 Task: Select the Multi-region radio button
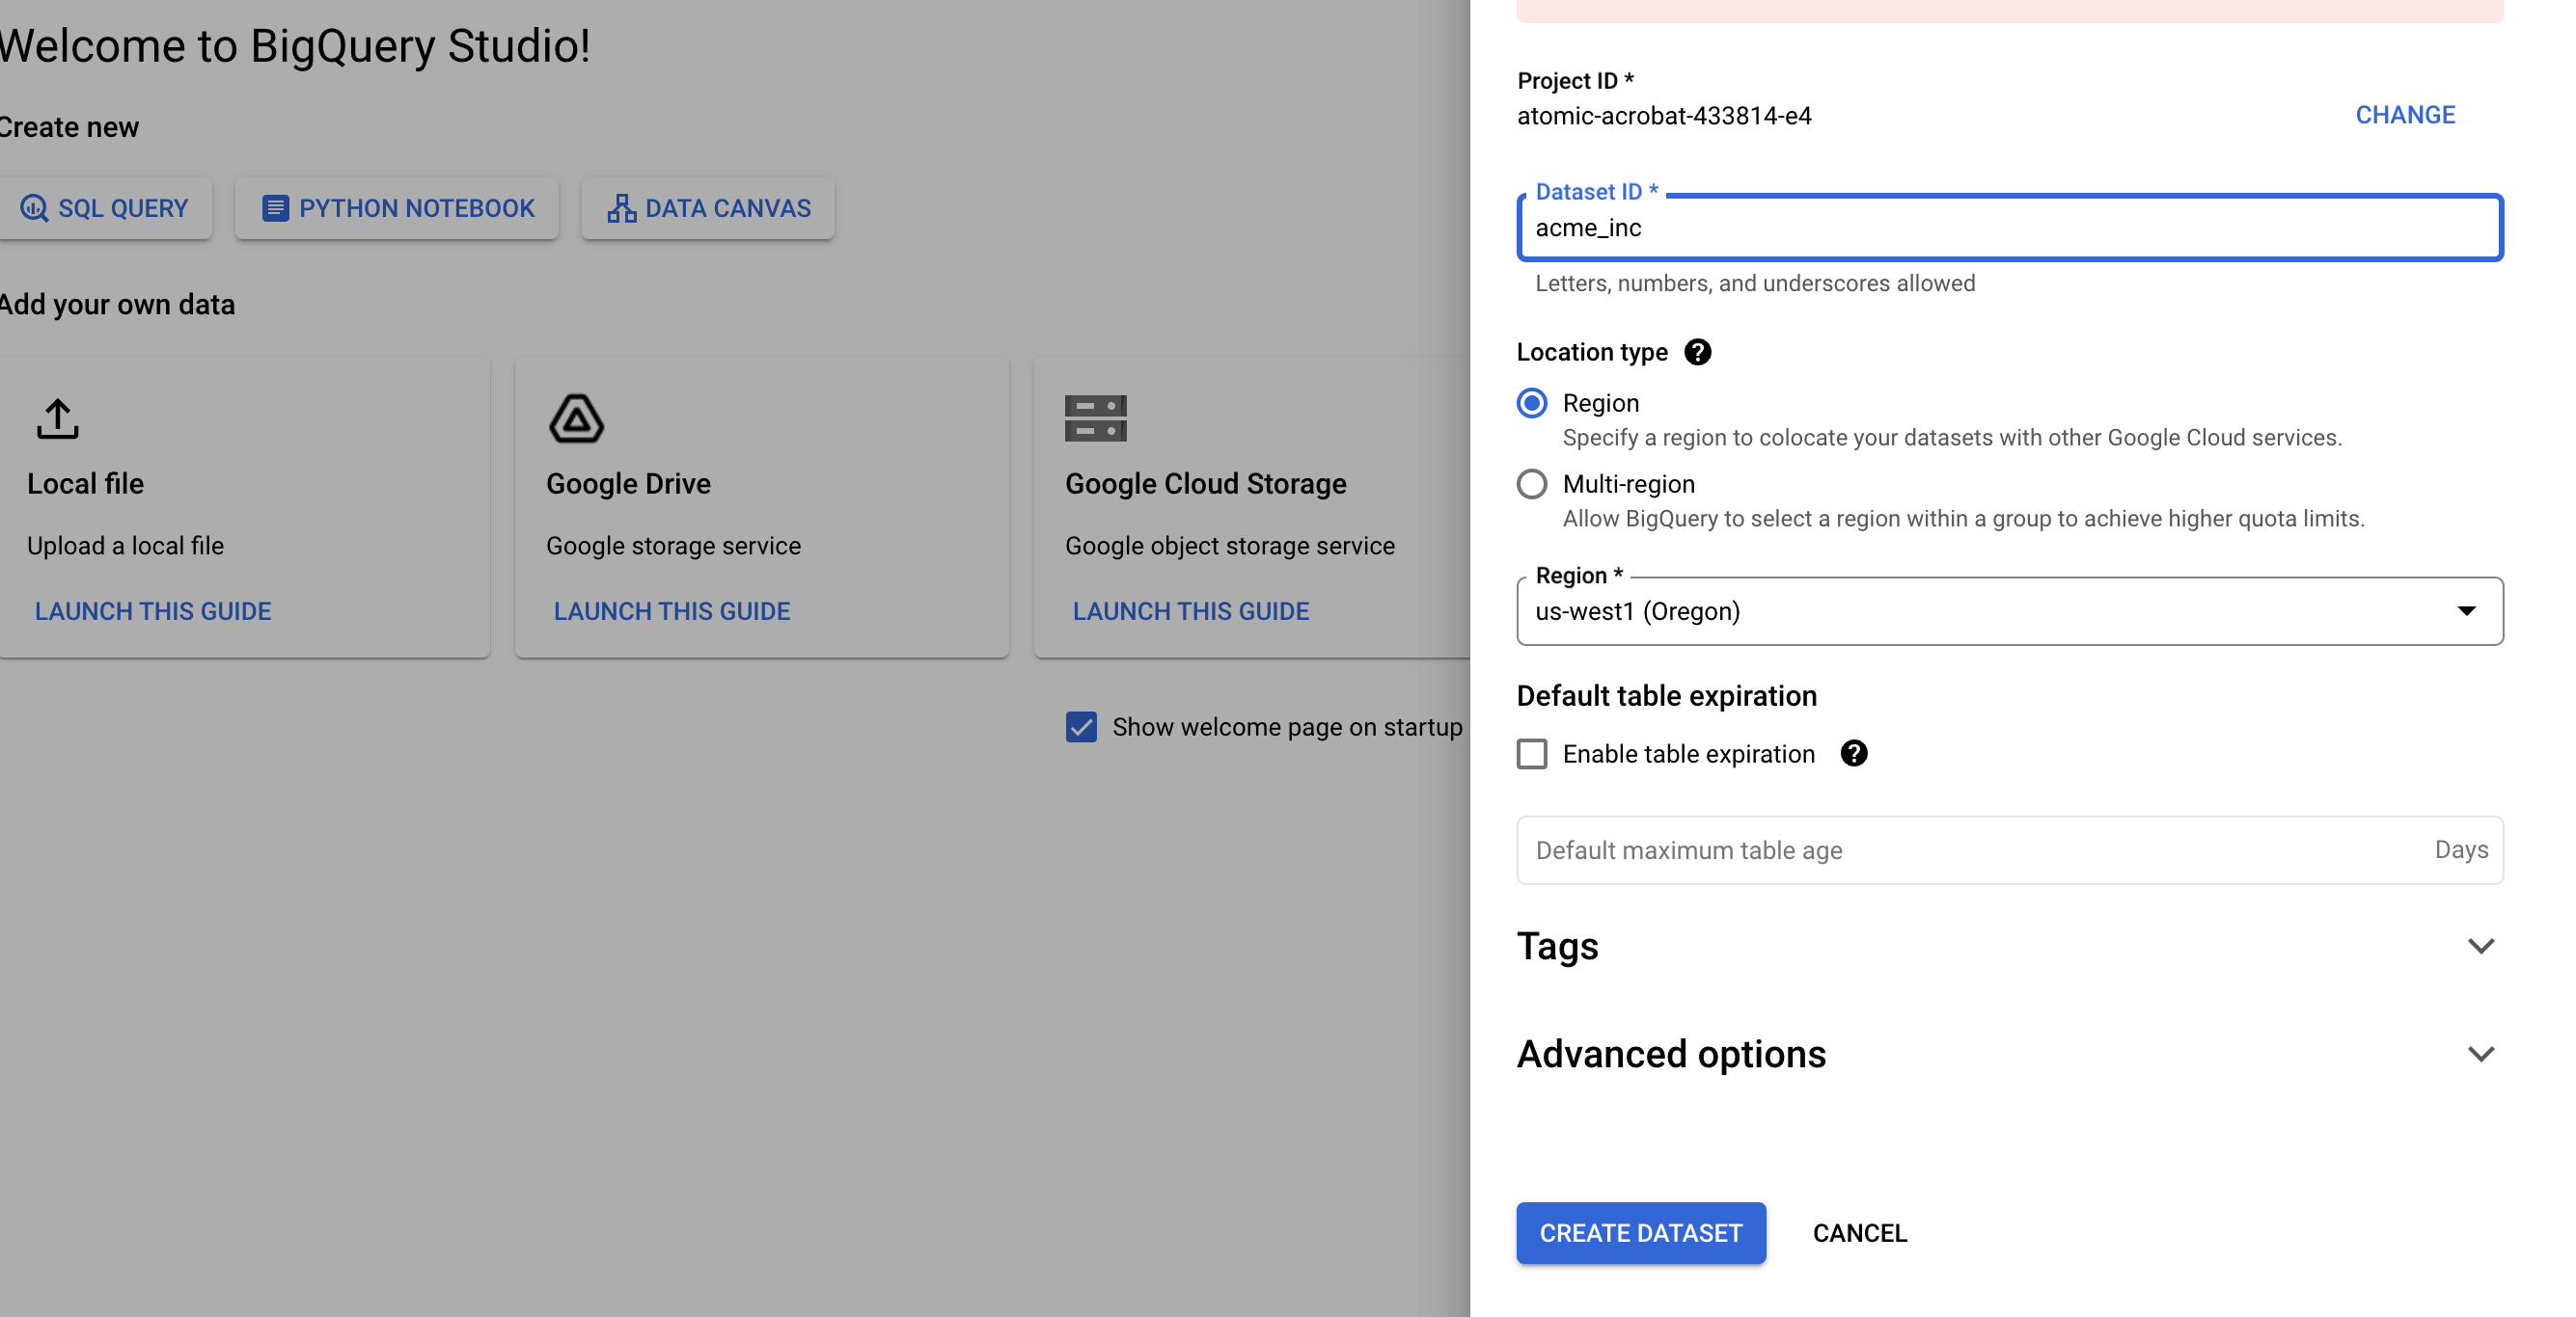[1531, 484]
